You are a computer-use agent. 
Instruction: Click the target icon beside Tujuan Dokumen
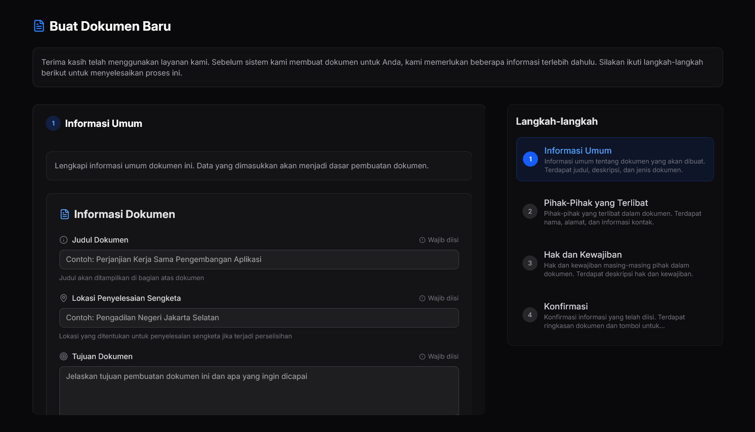point(63,356)
